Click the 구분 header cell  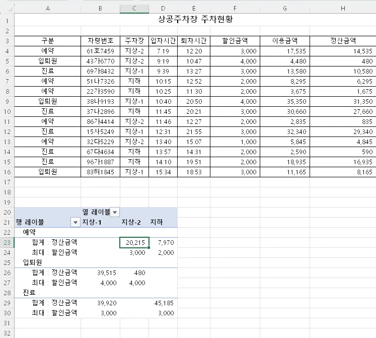click(x=48, y=41)
